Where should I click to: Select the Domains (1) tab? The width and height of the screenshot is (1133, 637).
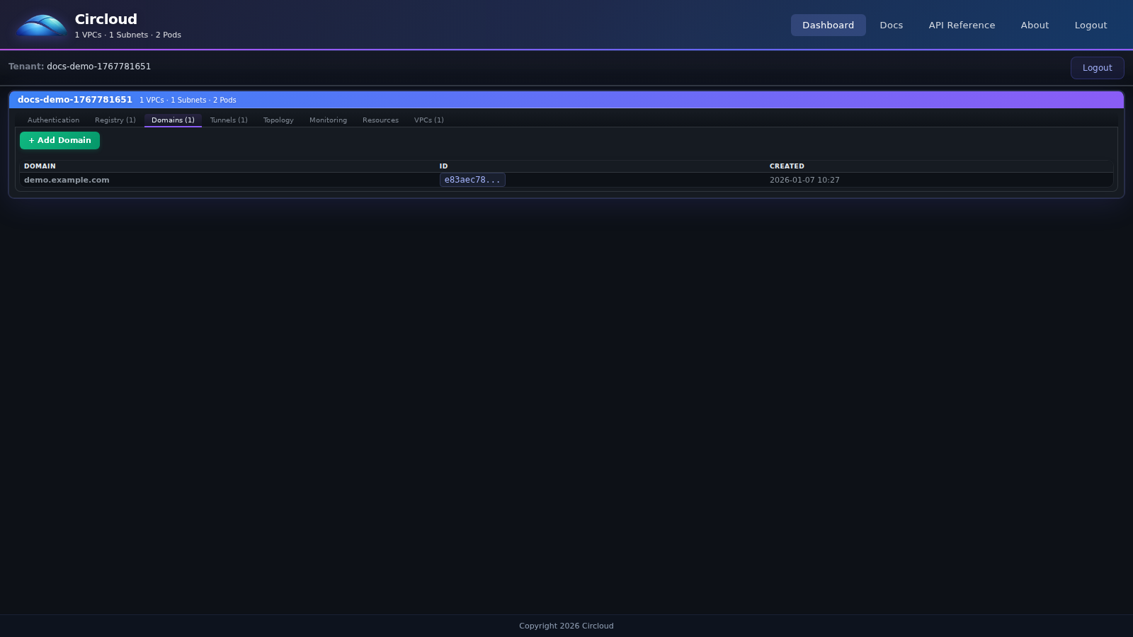[x=173, y=120]
